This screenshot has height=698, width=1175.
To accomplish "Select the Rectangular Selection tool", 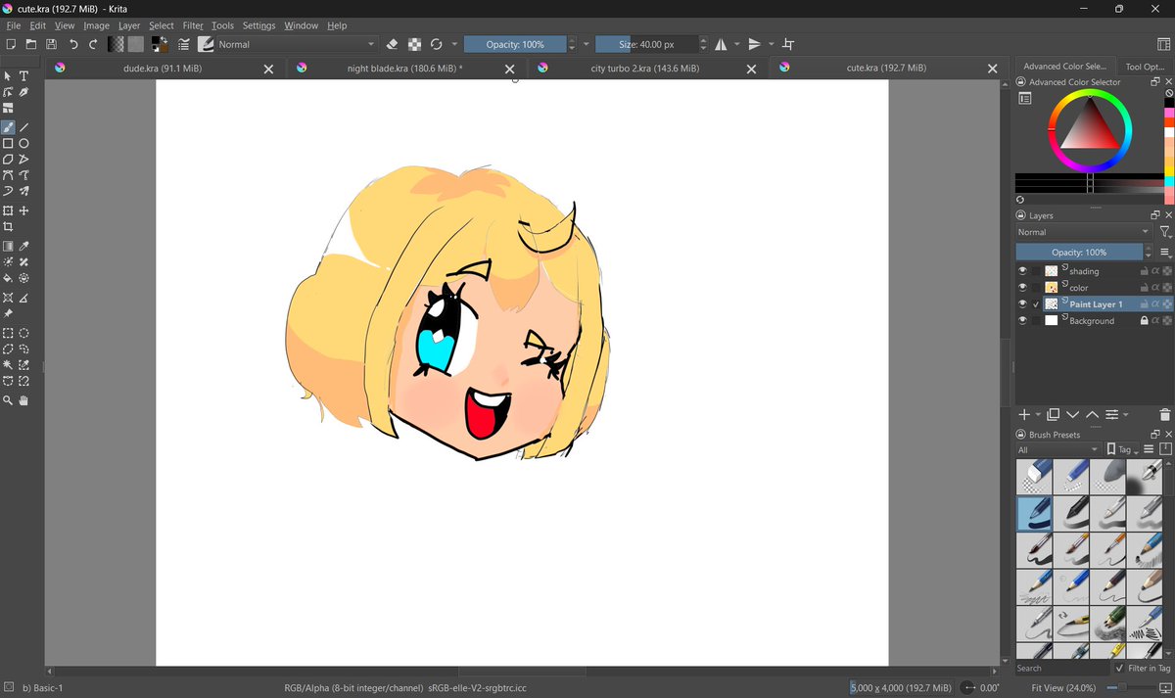I will pos(8,333).
